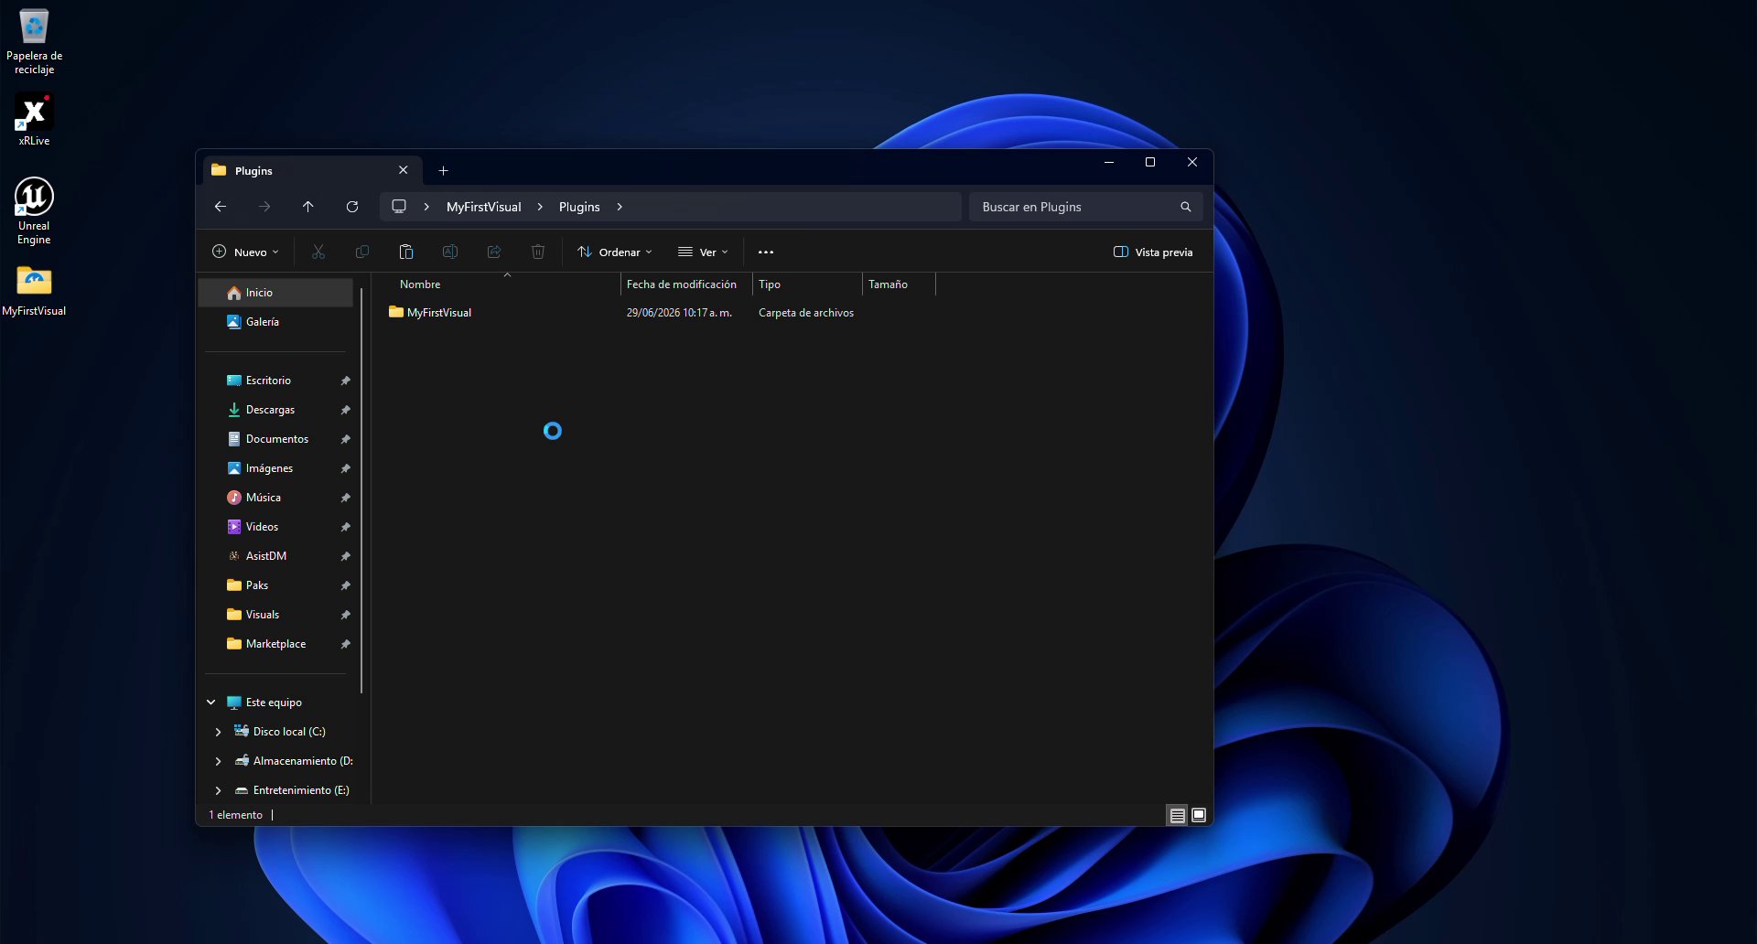Open Inicio in navigation pane
The image size is (1757, 944).
click(275, 293)
